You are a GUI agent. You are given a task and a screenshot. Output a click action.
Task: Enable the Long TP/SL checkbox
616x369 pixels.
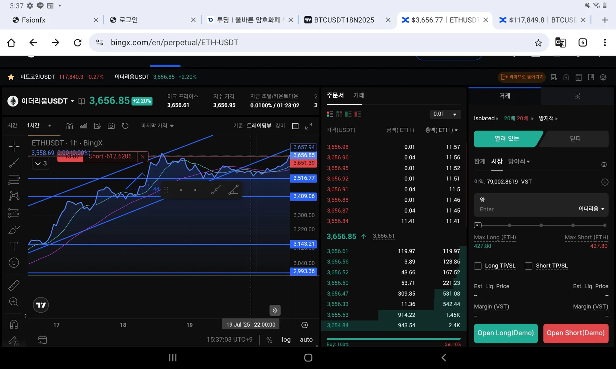[478, 266]
